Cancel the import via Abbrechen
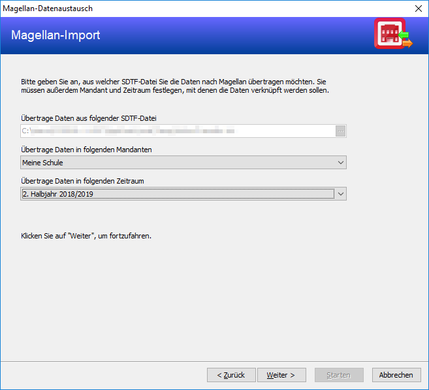Viewport: 429px width, 390px height. click(396, 375)
